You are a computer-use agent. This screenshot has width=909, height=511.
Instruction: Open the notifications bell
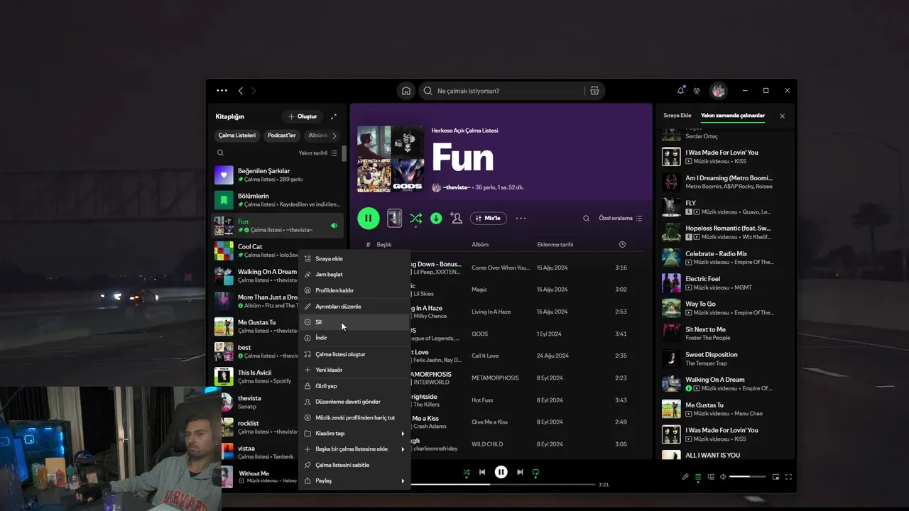(680, 91)
